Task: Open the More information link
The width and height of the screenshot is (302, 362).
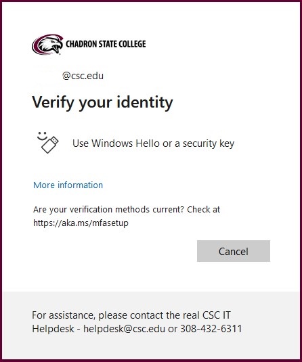Action: 68,185
